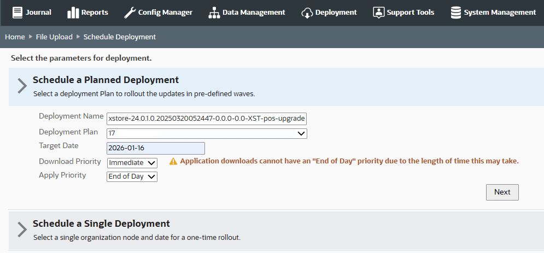The image size is (544, 253).
Task: Click the Next button
Action: (502, 192)
